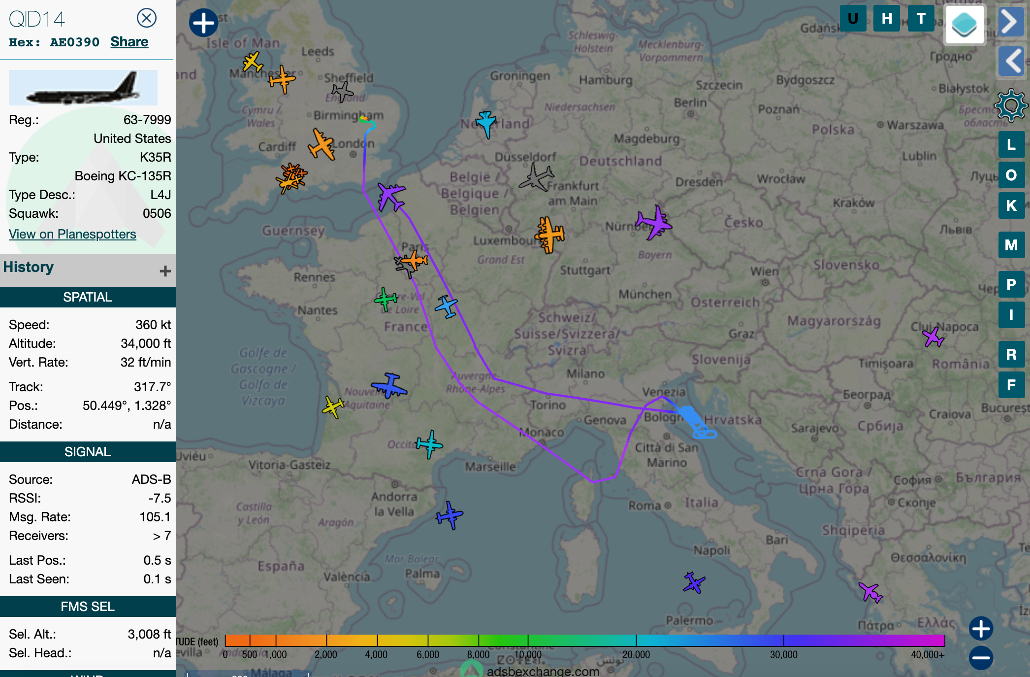Select the dark gray aircraft near Frankfurt

pos(536,178)
